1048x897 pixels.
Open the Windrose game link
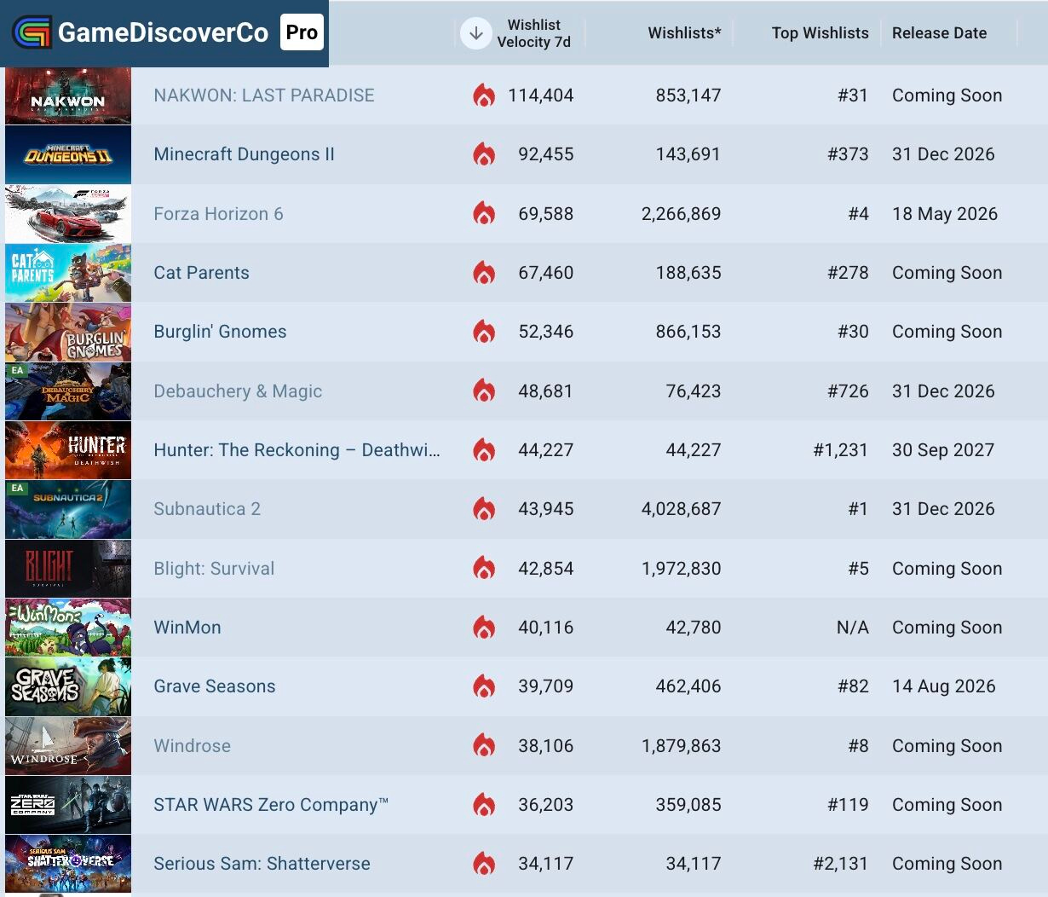tap(192, 746)
